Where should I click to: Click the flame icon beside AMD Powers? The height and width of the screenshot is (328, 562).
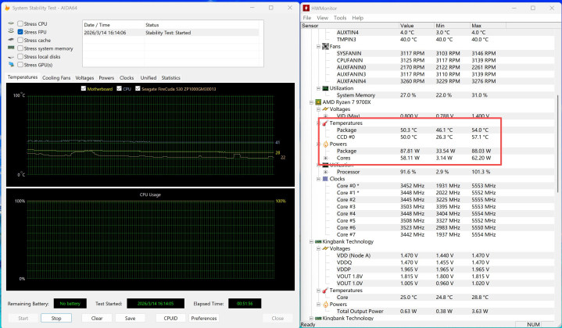pos(324,144)
